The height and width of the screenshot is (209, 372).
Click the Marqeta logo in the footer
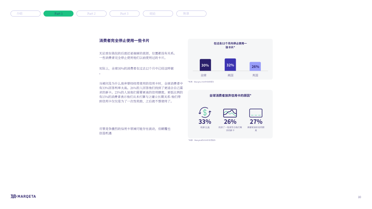23,196
